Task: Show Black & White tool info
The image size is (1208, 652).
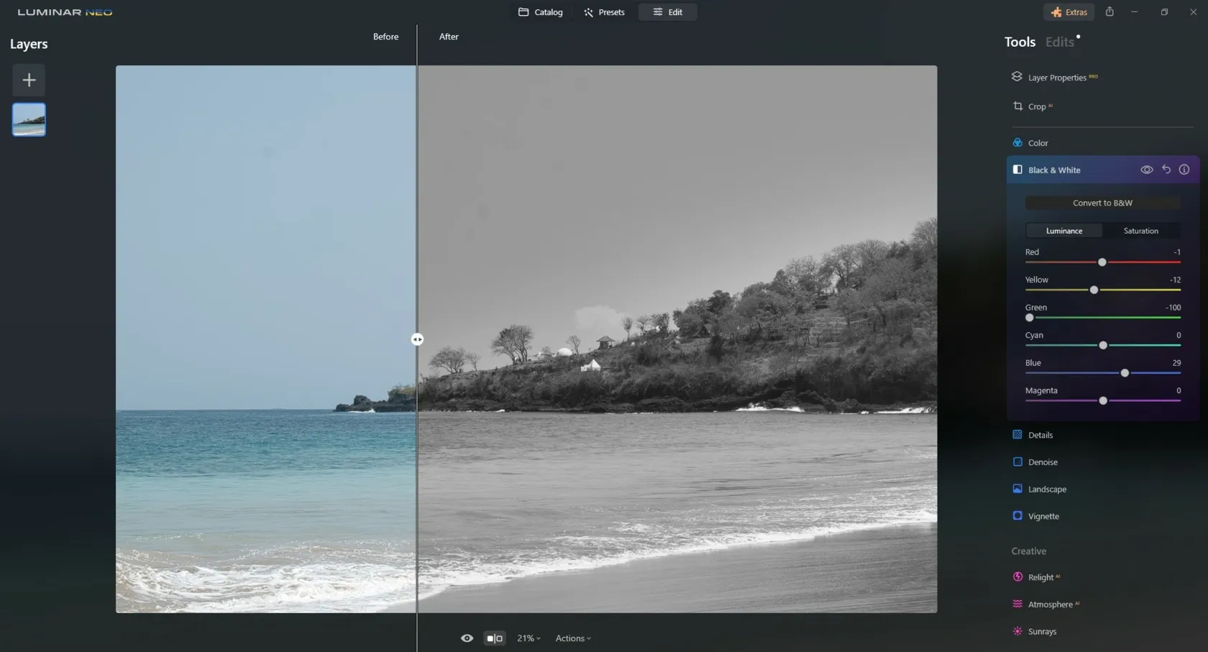Action: tap(1184, 170)
